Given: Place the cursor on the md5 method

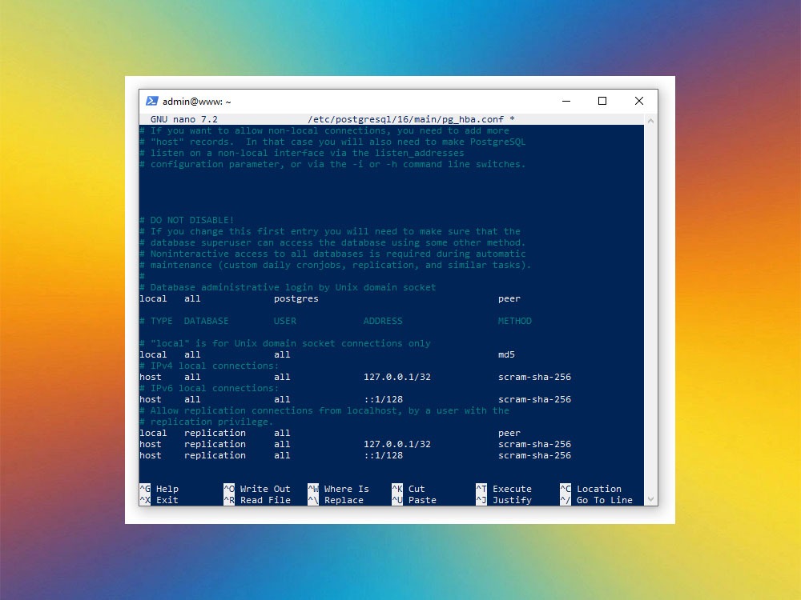Looking at the screenshot, I should (509, 354).
